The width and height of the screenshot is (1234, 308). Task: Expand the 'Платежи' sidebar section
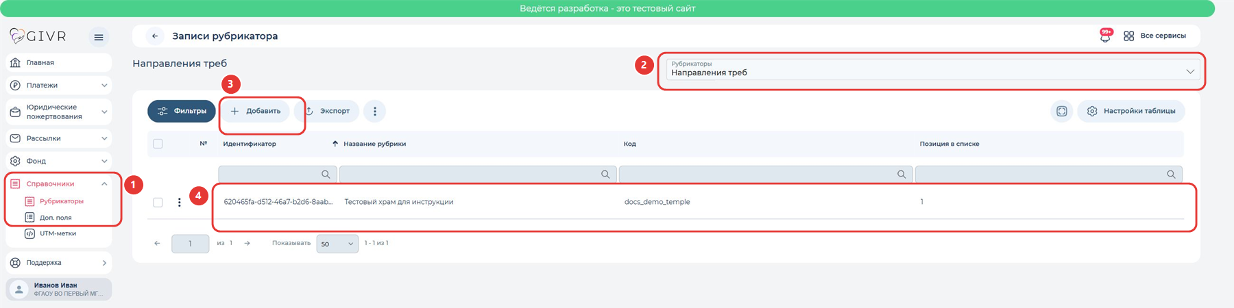pyautogui.click(x=58, y=86)
